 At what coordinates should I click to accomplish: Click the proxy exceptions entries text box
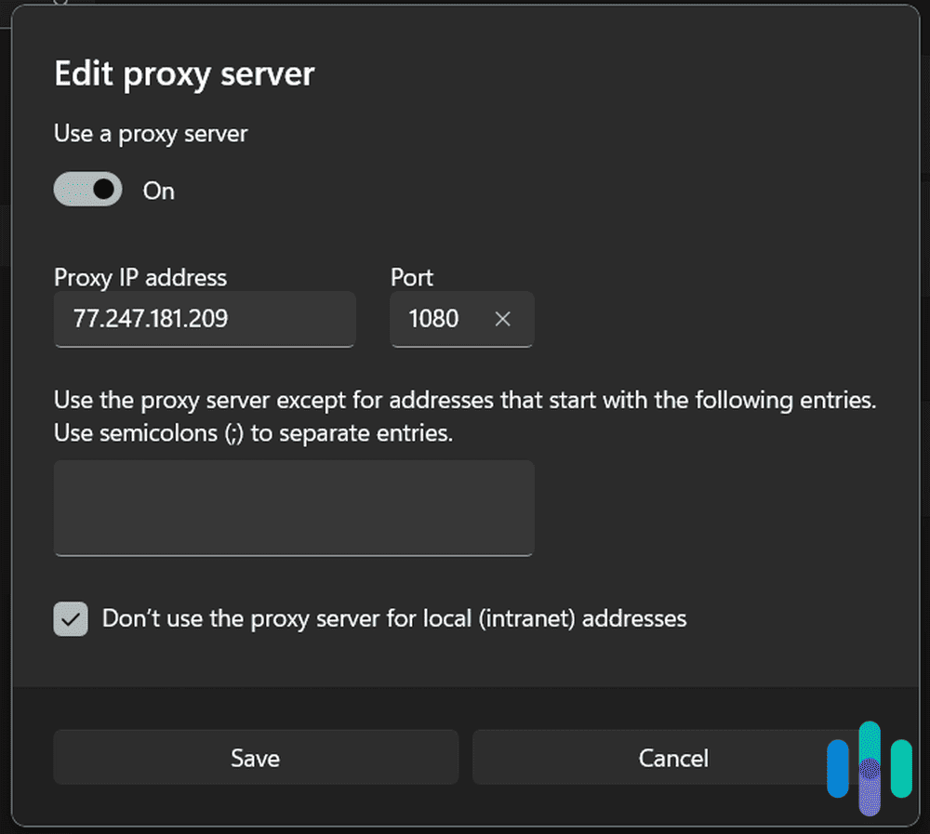[x=294, y=509]
